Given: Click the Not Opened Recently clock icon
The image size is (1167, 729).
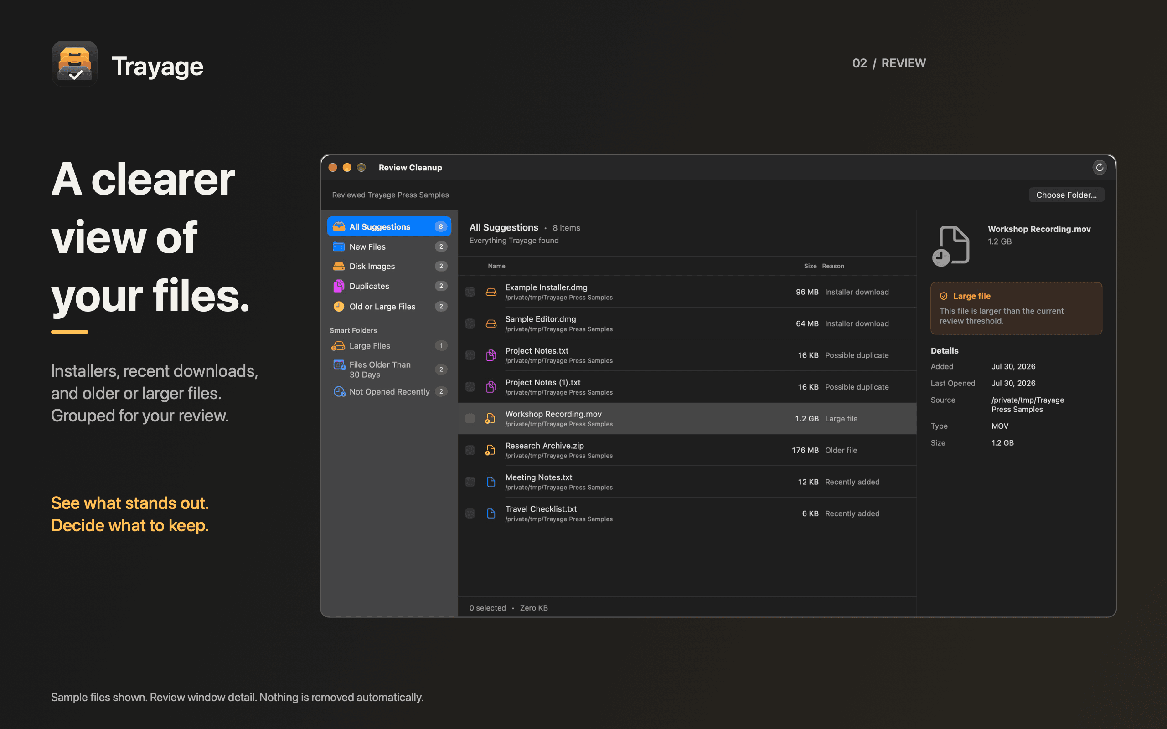Looking at the screenshot, I should click(x=340, y=391).
